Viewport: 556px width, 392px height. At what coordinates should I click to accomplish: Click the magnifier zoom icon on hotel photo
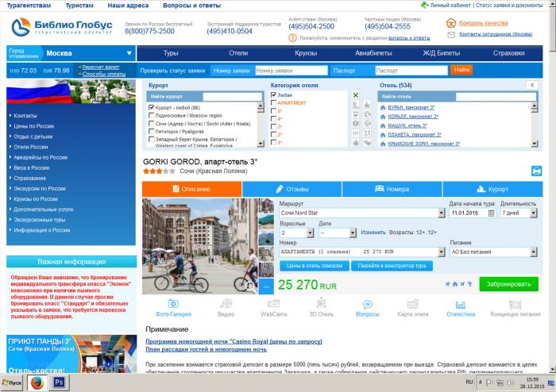251,286
